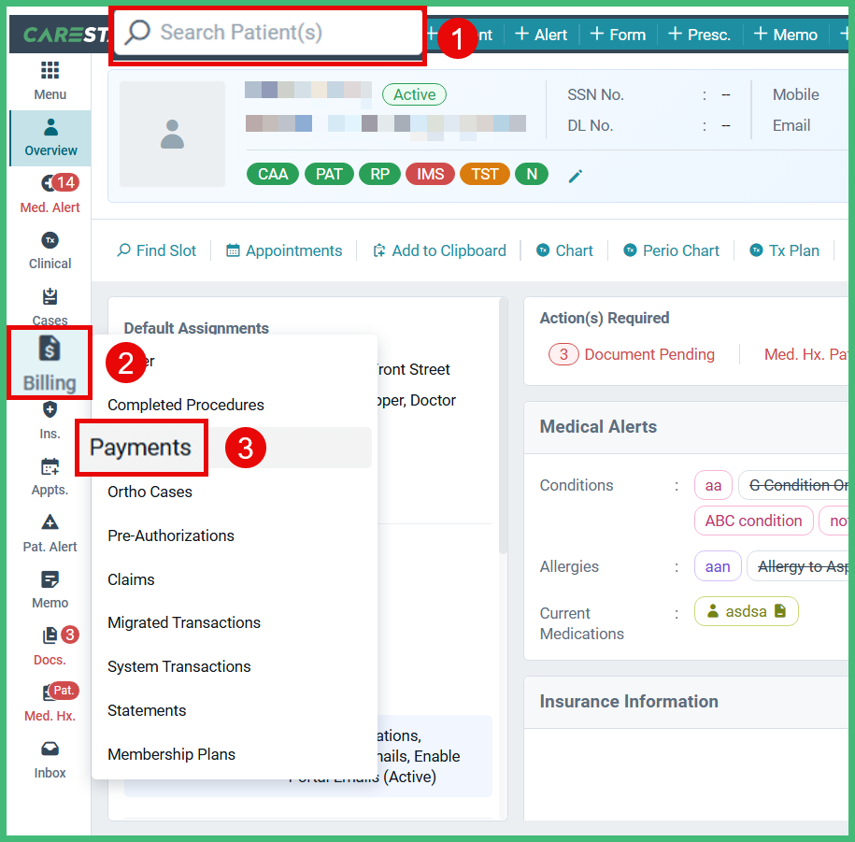Click the Search Patient(s) input field
The width and height of the screenshot is (855, 842).
(268, 34)
